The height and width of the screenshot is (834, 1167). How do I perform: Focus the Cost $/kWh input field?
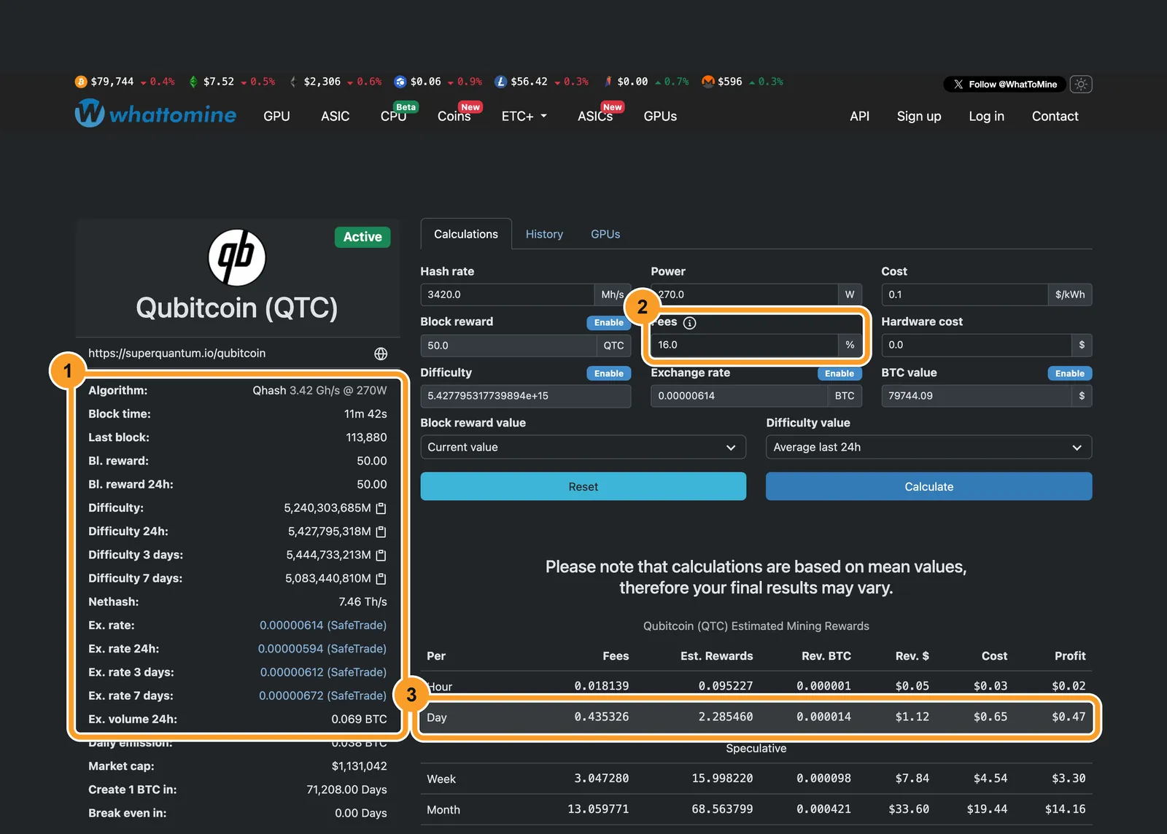[x=964, y=295]
